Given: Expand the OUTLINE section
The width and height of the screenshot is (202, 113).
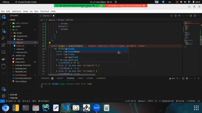Looking at the screenshot, I should (14, 95).
